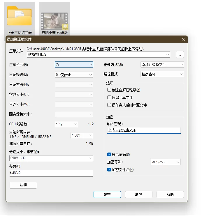Expand the archive file name dropdown
The width and height of the screenshot is (216, 216).
tap(167, 55)
